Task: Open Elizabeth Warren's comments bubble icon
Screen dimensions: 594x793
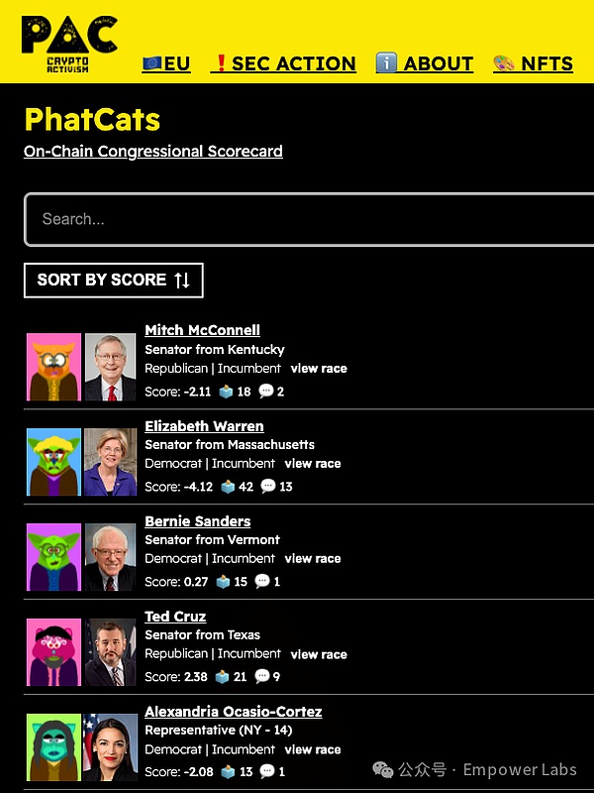Action: 266,487
